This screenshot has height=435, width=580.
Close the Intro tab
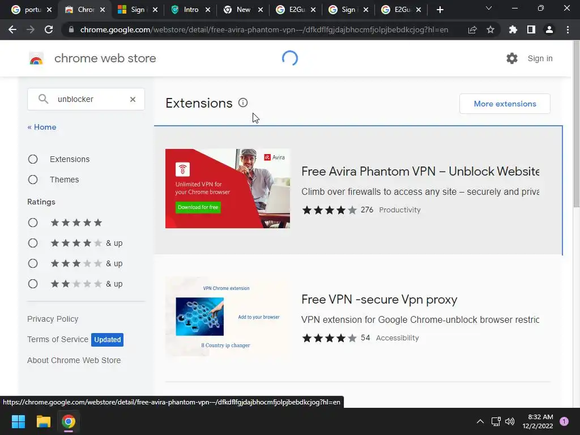point(208,10)
